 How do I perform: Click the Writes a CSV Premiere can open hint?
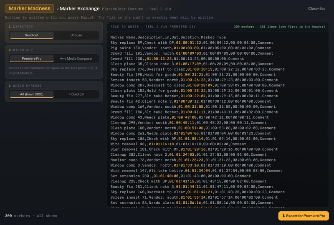(x=53, y=71)
